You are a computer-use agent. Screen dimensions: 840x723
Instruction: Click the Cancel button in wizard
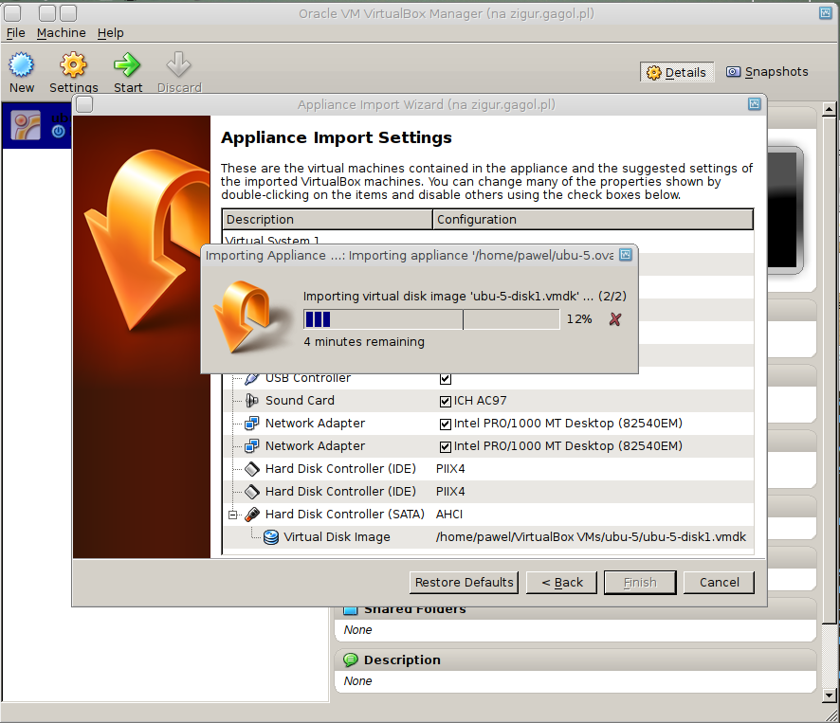coord(719,582)
